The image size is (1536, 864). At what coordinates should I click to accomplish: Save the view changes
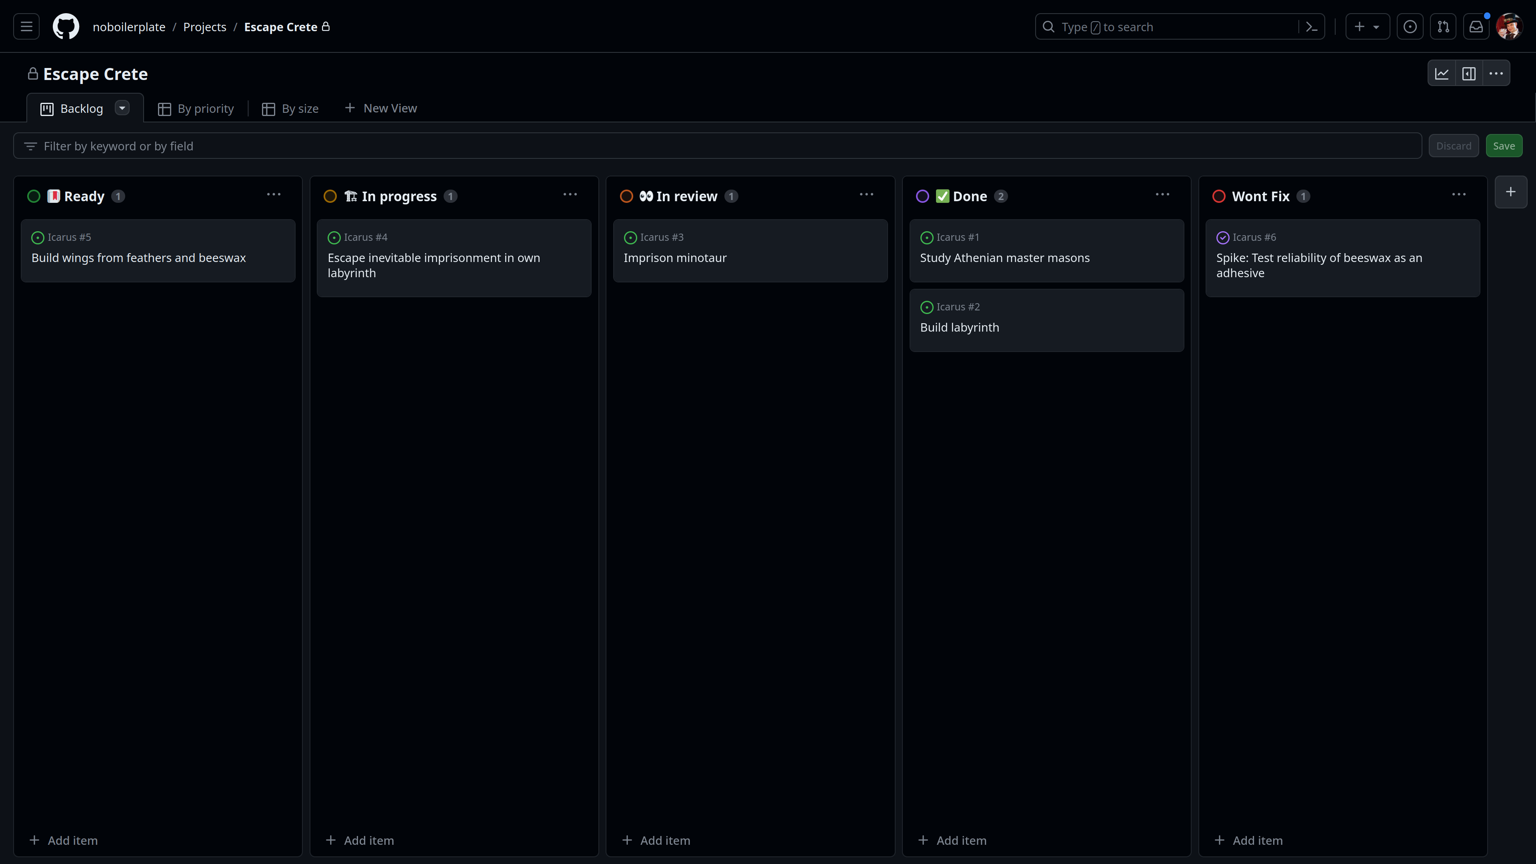click(x=1504, y=146)
